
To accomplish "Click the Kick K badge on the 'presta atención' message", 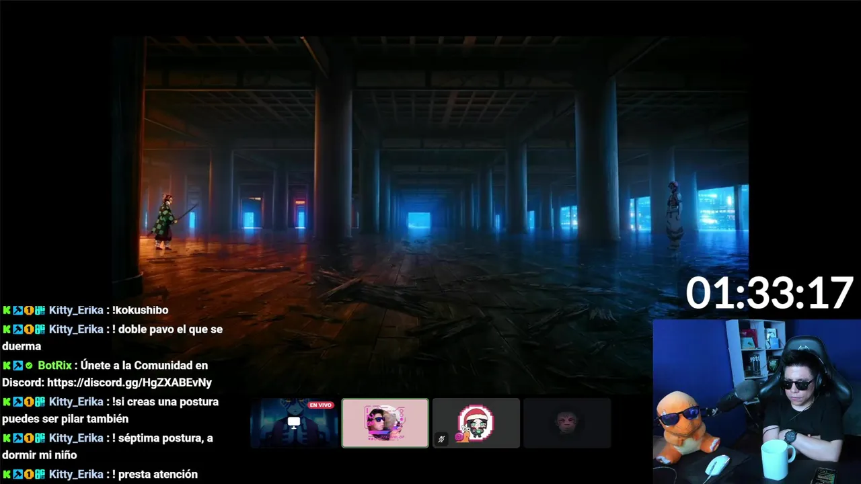I will (x=7, y=475).
